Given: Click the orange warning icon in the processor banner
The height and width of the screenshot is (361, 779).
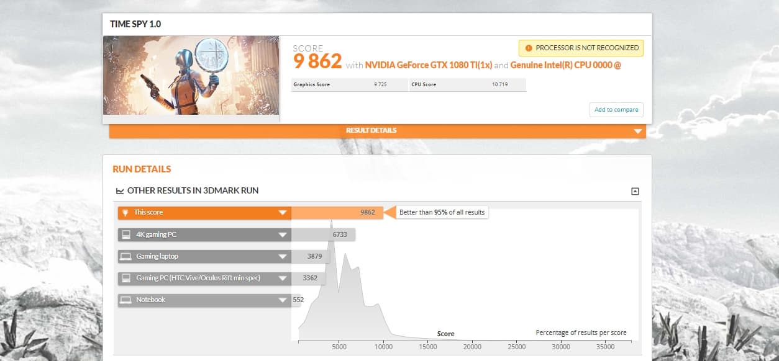Looking at the screenshot, I should [x=527, y=48].
